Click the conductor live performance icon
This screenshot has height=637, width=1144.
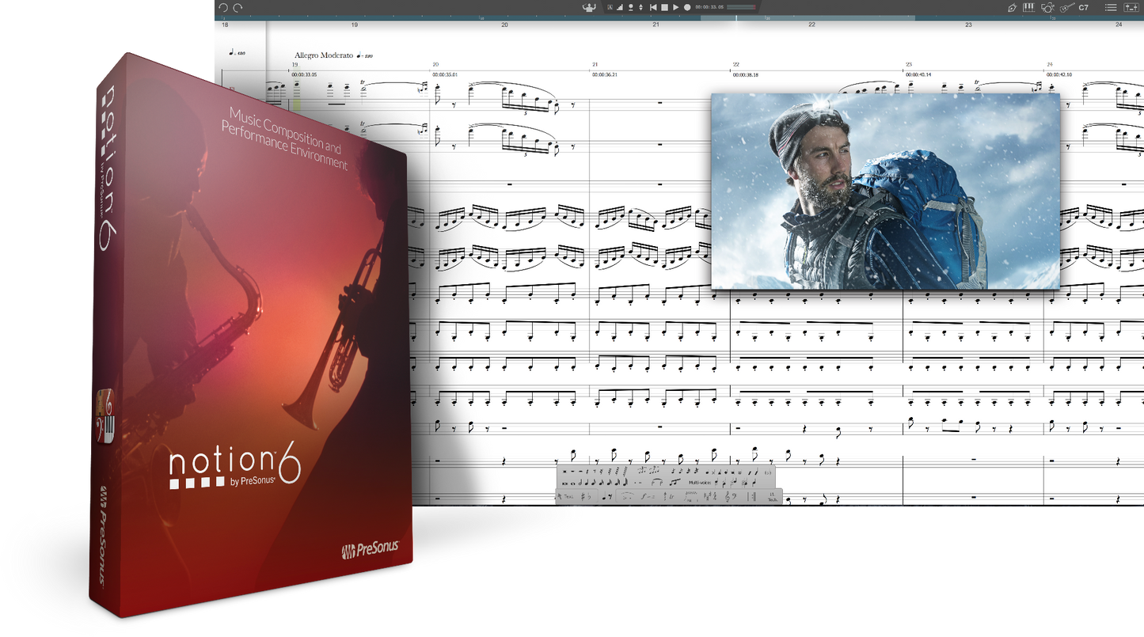point(589,7)
